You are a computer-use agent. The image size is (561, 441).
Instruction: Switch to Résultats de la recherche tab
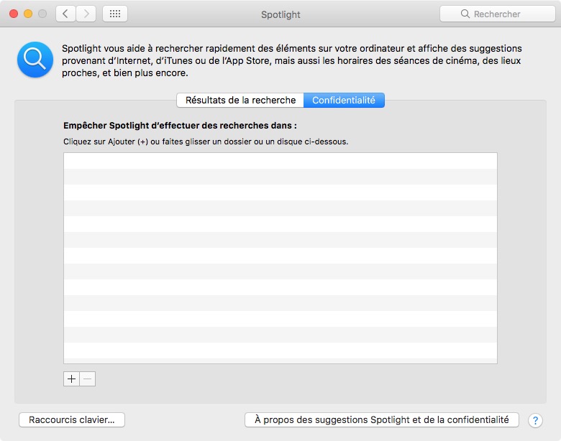point(240,101)
